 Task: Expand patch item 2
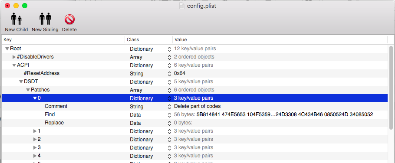click(x=35, y=139)
